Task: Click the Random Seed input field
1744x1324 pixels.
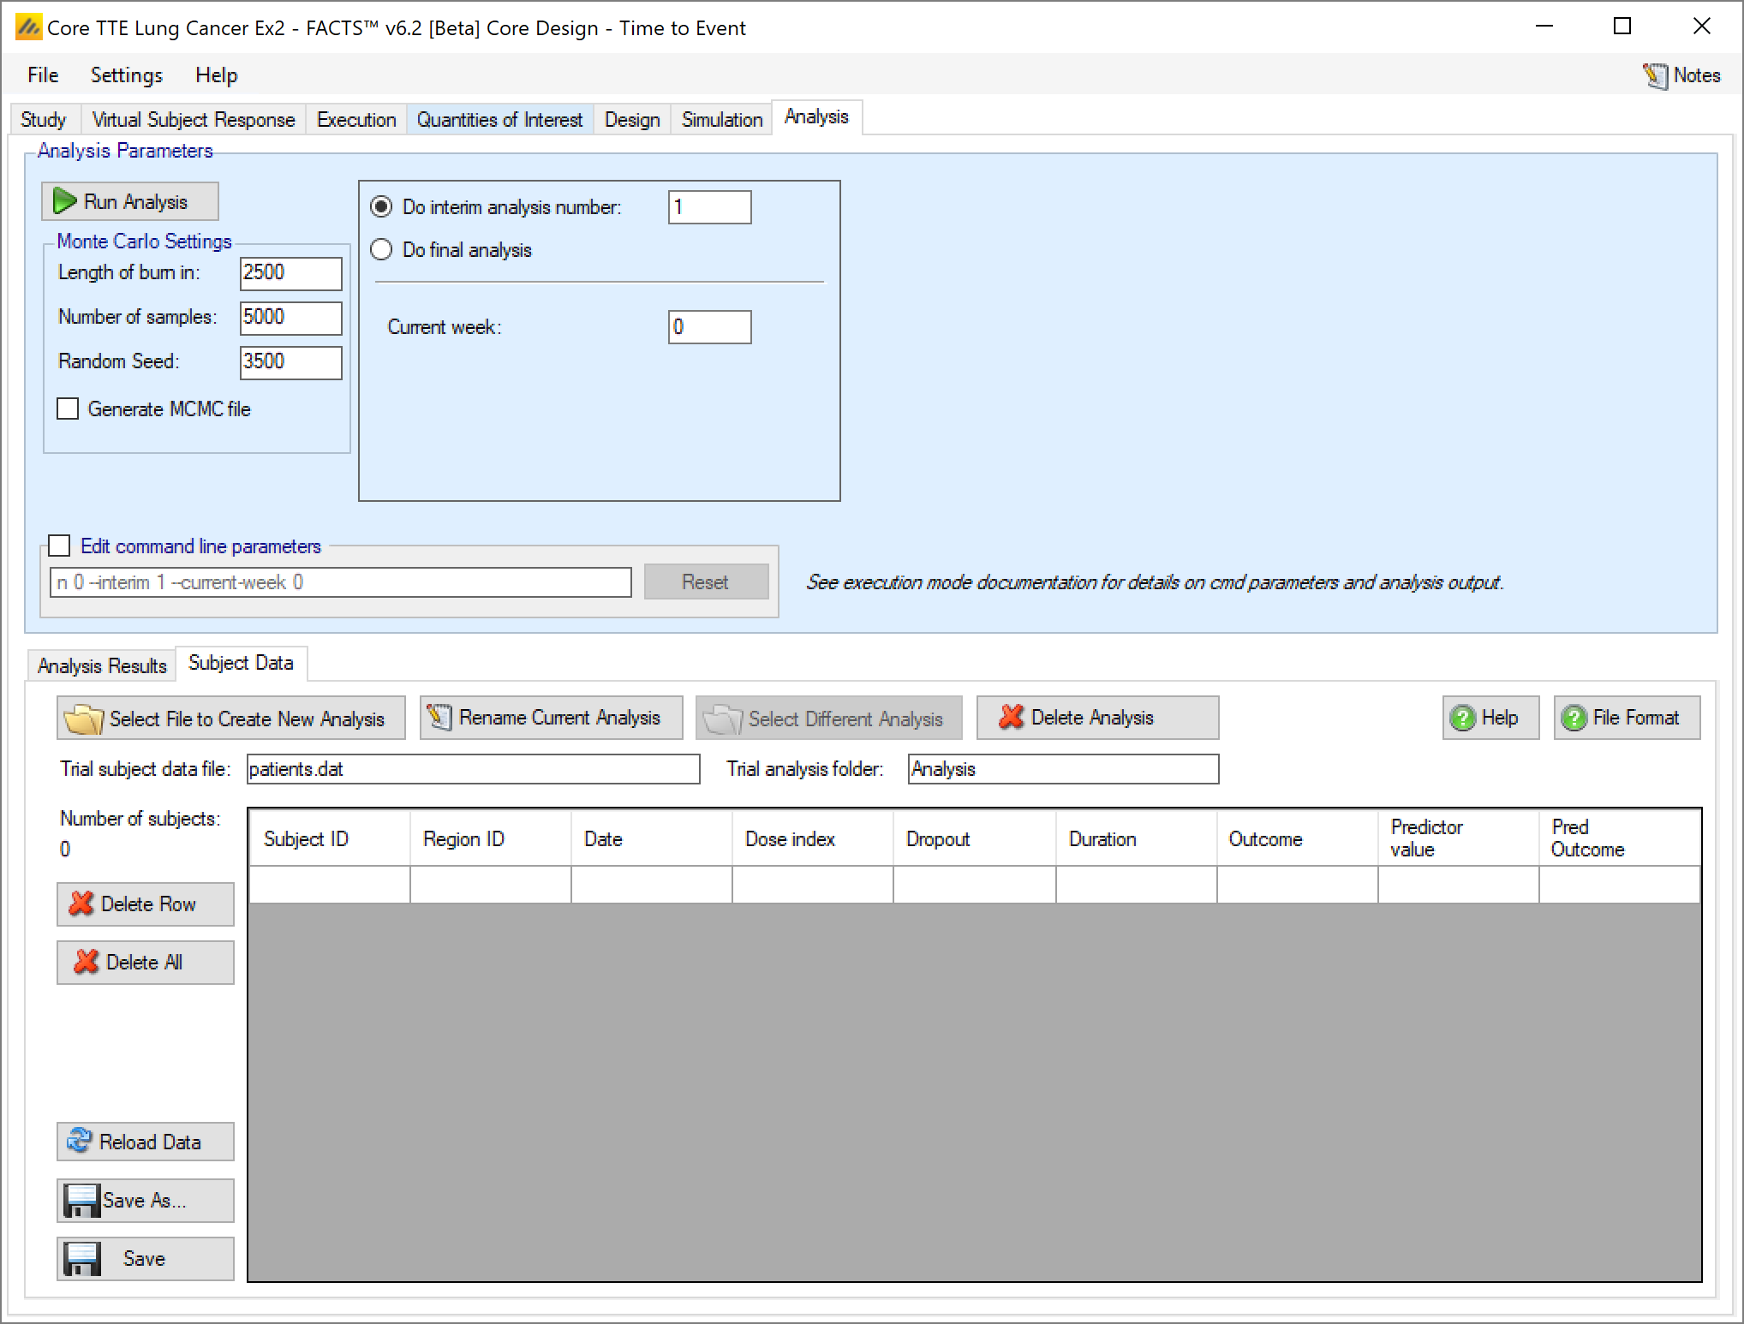Action: (x=290, y=361)
